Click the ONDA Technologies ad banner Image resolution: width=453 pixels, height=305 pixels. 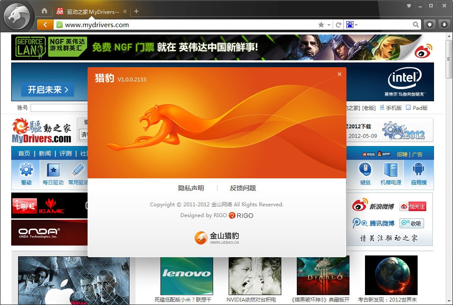click(50, 233)
